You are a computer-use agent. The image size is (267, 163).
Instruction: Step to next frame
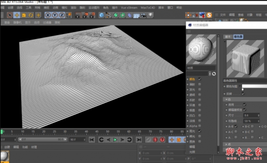(122, 140)
